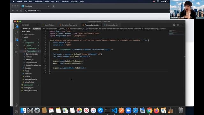The image size is (204, 115).
Task: Open the Selection menu in the menu bar
Action: pyautogui.click(x=38, y=1)
